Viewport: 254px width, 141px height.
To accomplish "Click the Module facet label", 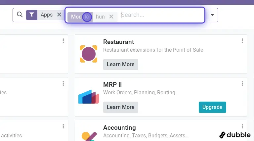I will [x=80, y=17].
